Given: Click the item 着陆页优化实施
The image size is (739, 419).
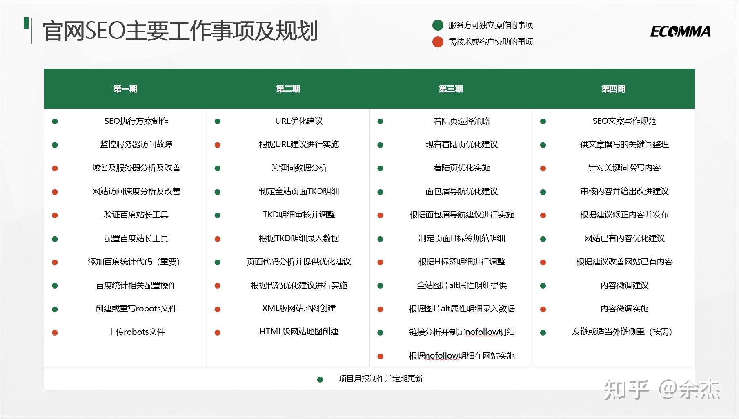Looking at the screenshot, I should pyautogui.click(x=462, y=168).
